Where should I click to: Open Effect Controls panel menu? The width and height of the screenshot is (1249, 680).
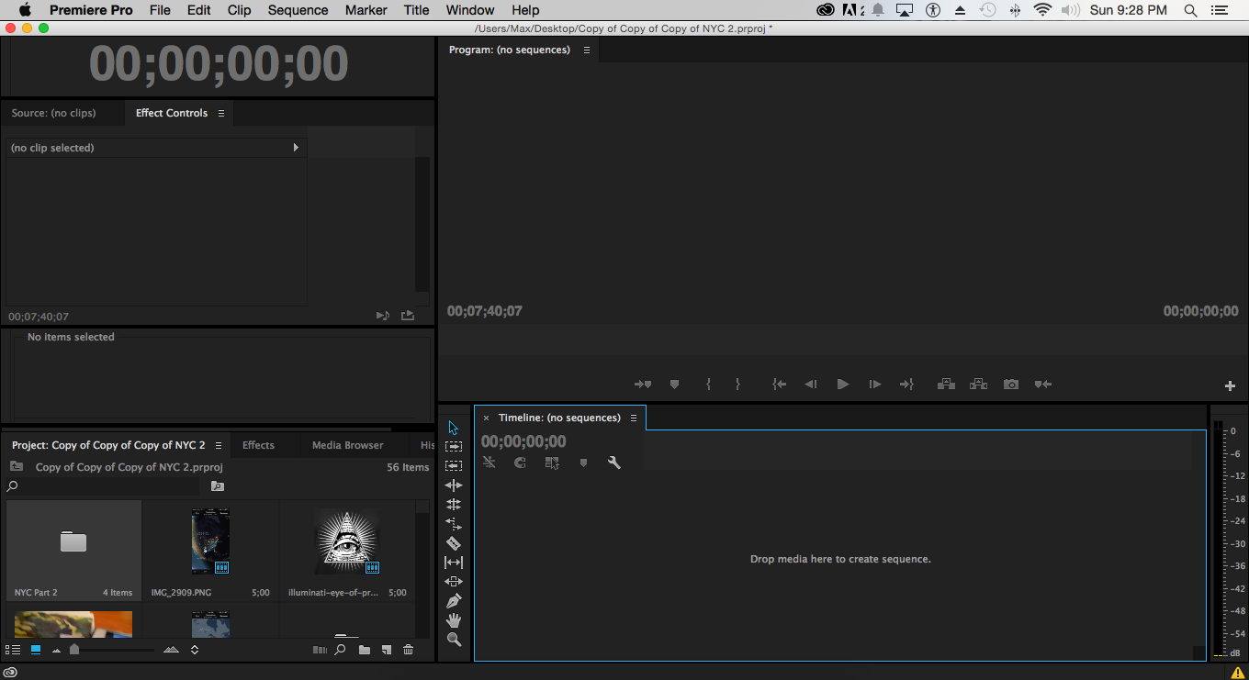[x=220, y=113]
